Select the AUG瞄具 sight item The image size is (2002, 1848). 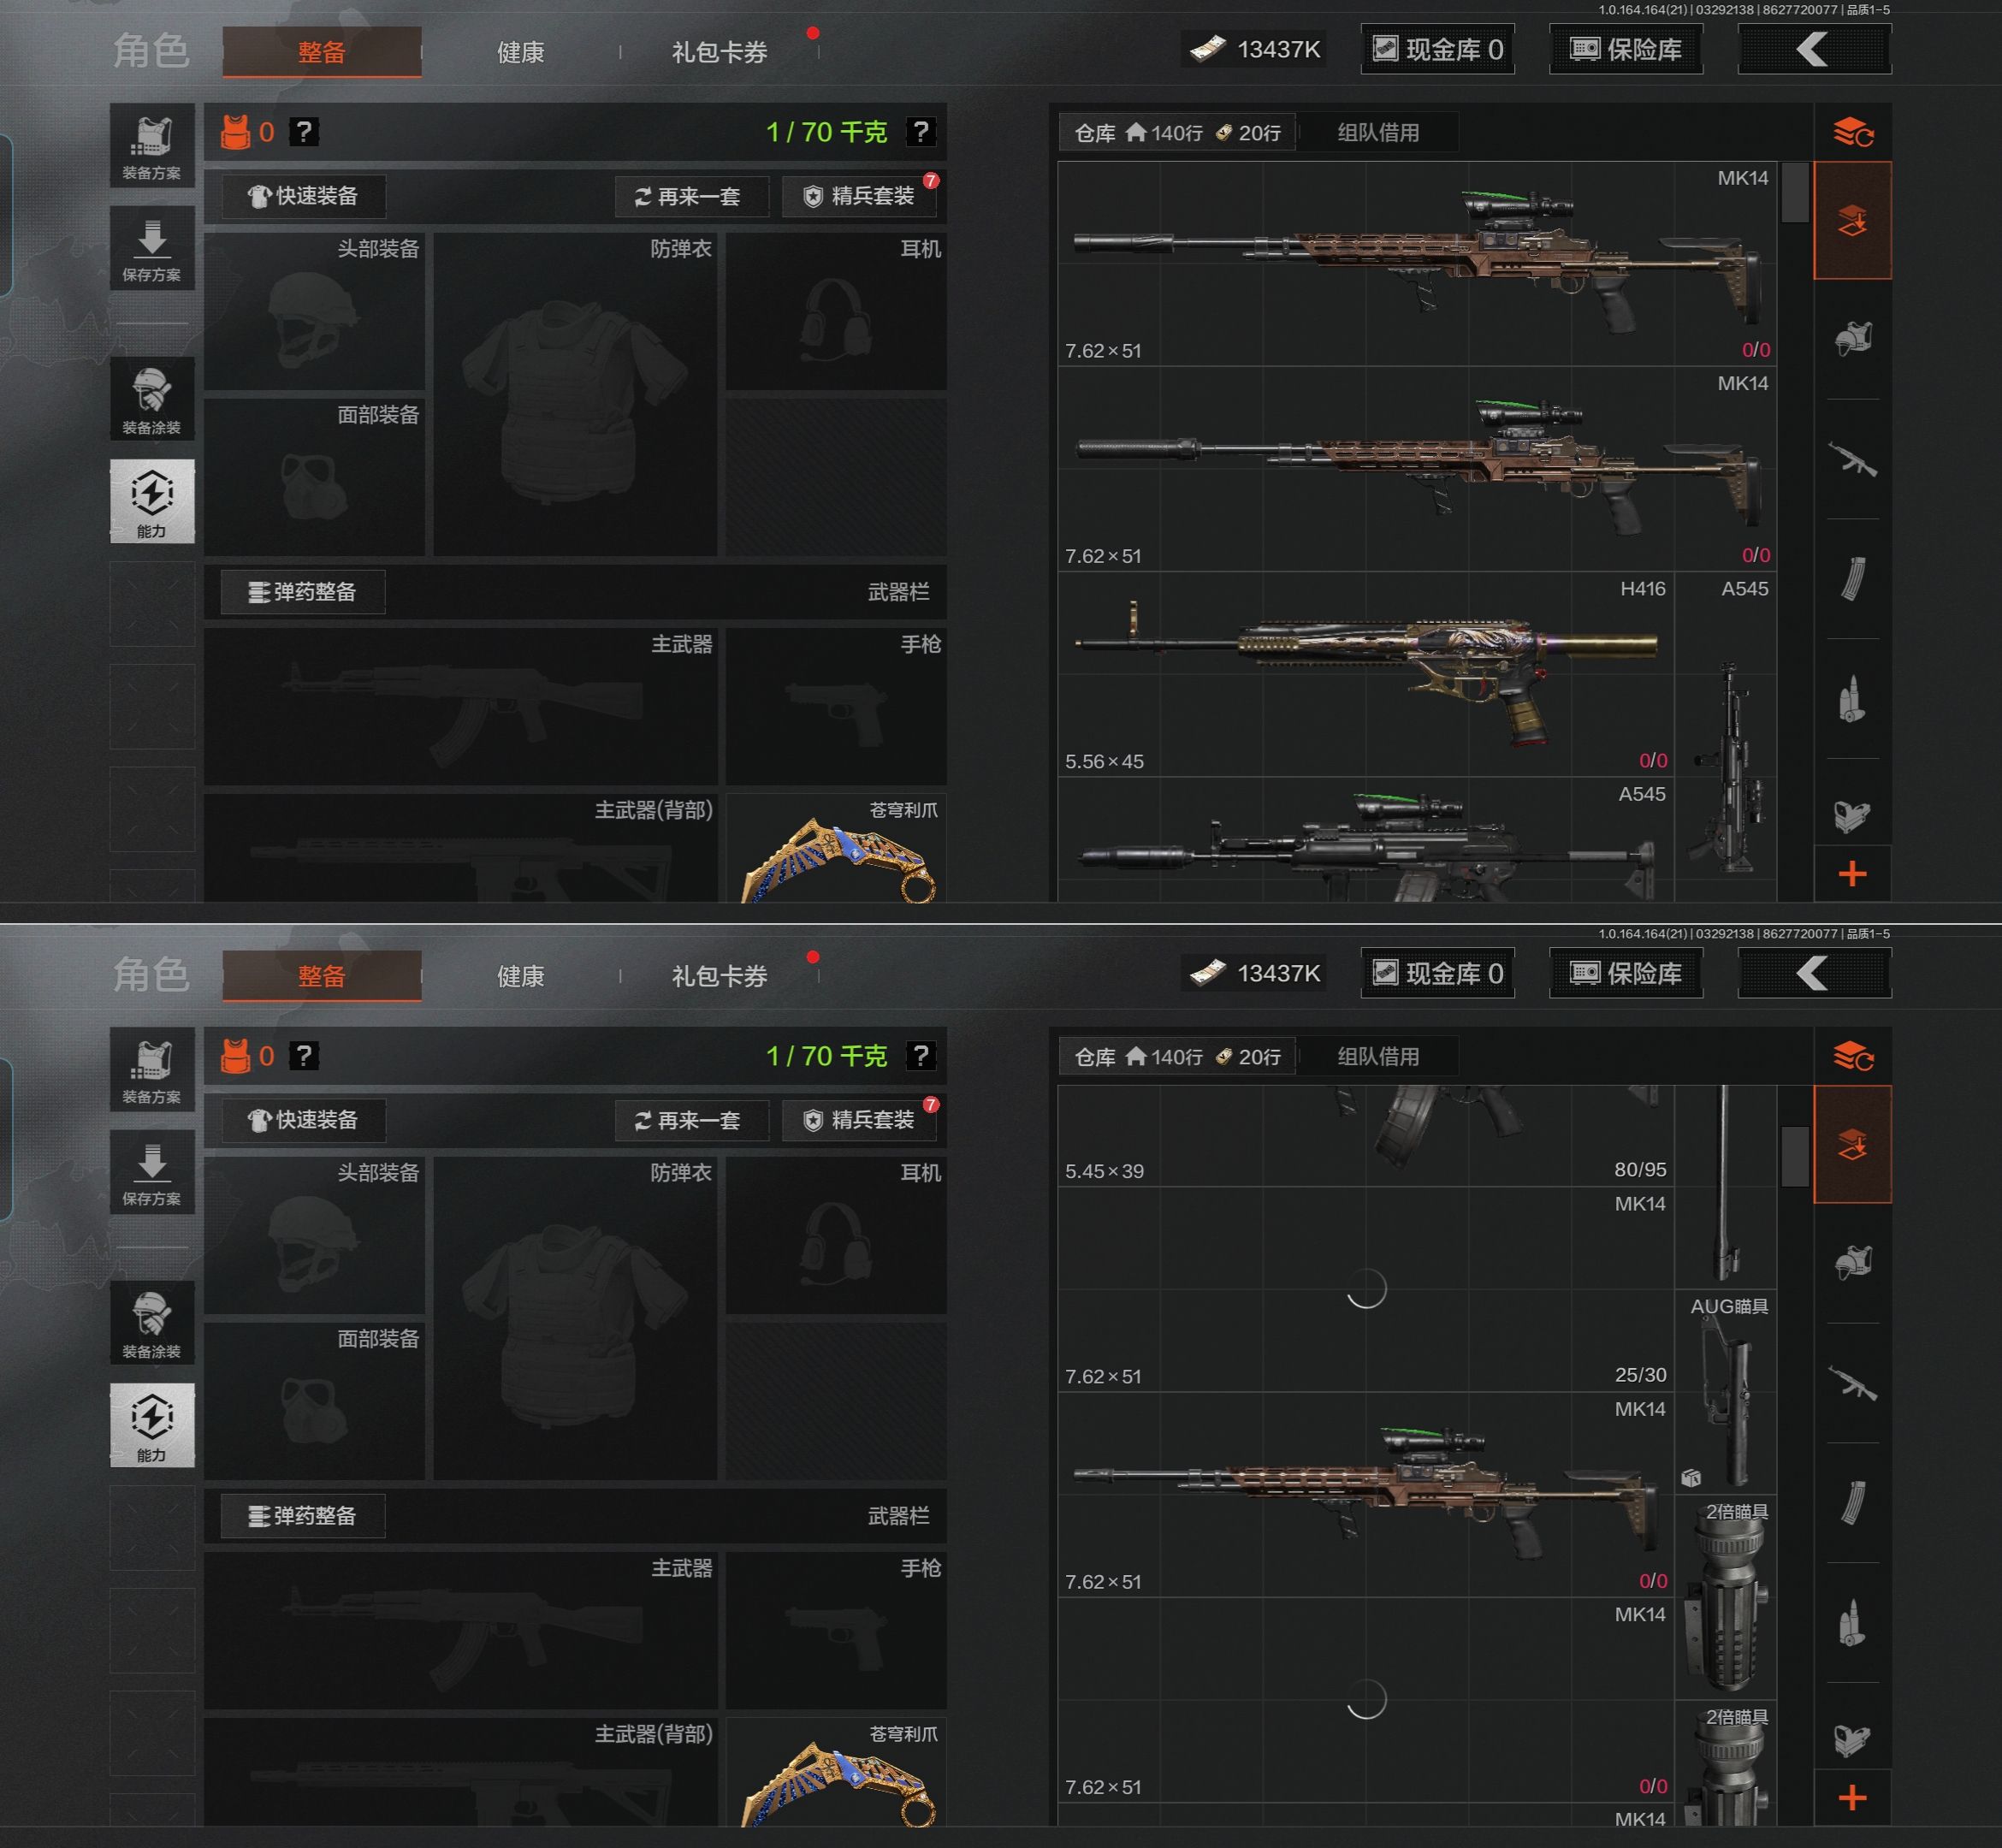(x=1726, y=1391)
